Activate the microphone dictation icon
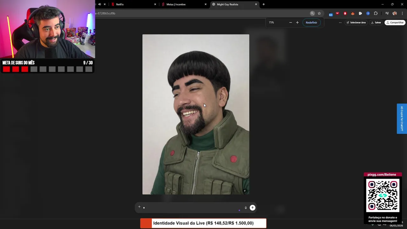This screenshot has width=407, height=229. (246, 208)
